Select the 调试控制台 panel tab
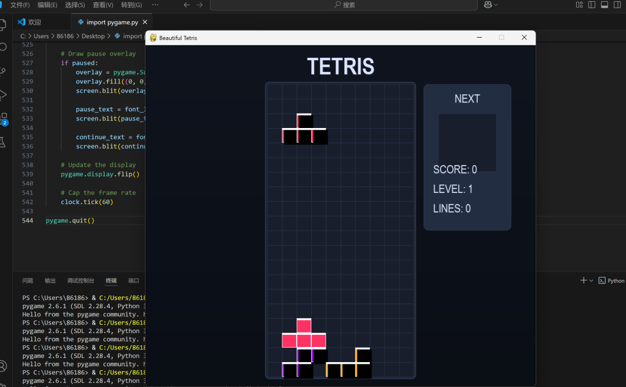Image resolution: width=626 pixels, height=387 pixels. tap(81, 280)
